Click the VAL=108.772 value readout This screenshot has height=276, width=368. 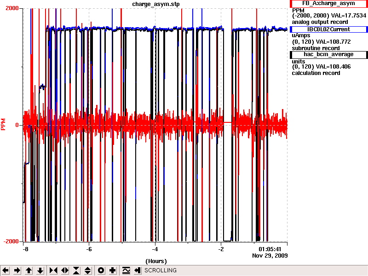pyautogui.click(x=333, y=42)
